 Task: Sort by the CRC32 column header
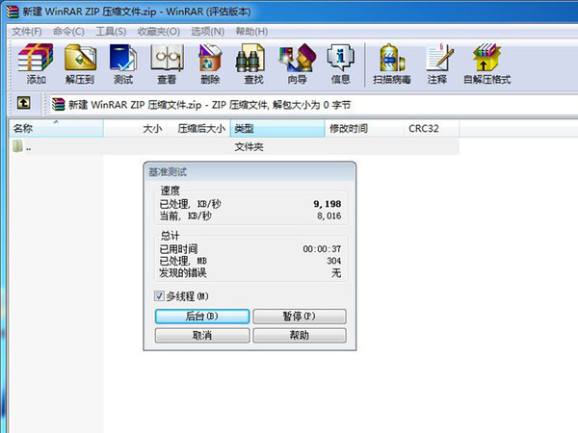(x=432, y=128)
